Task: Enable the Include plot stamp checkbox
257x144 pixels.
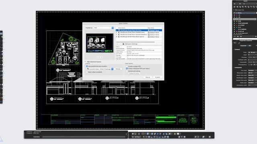Action: 127,71
